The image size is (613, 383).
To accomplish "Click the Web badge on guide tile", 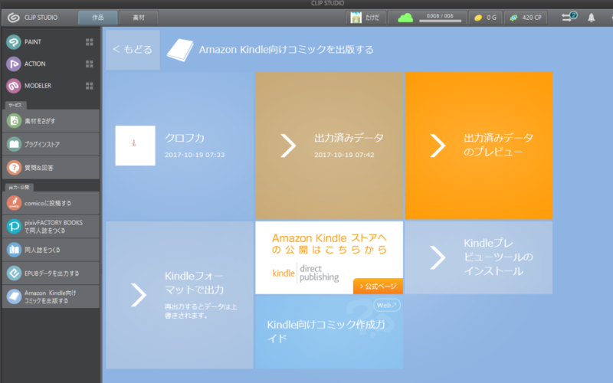I will (x=387, y=305).
